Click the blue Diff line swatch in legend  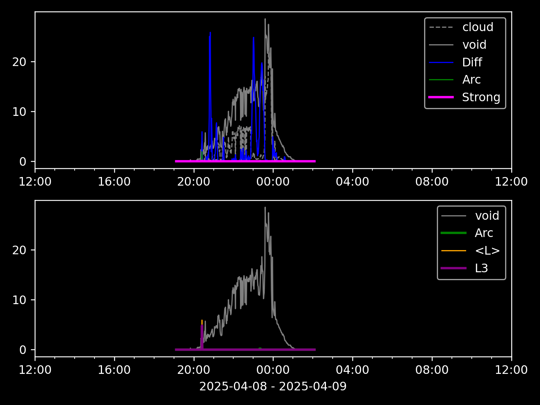pos(441,62)
